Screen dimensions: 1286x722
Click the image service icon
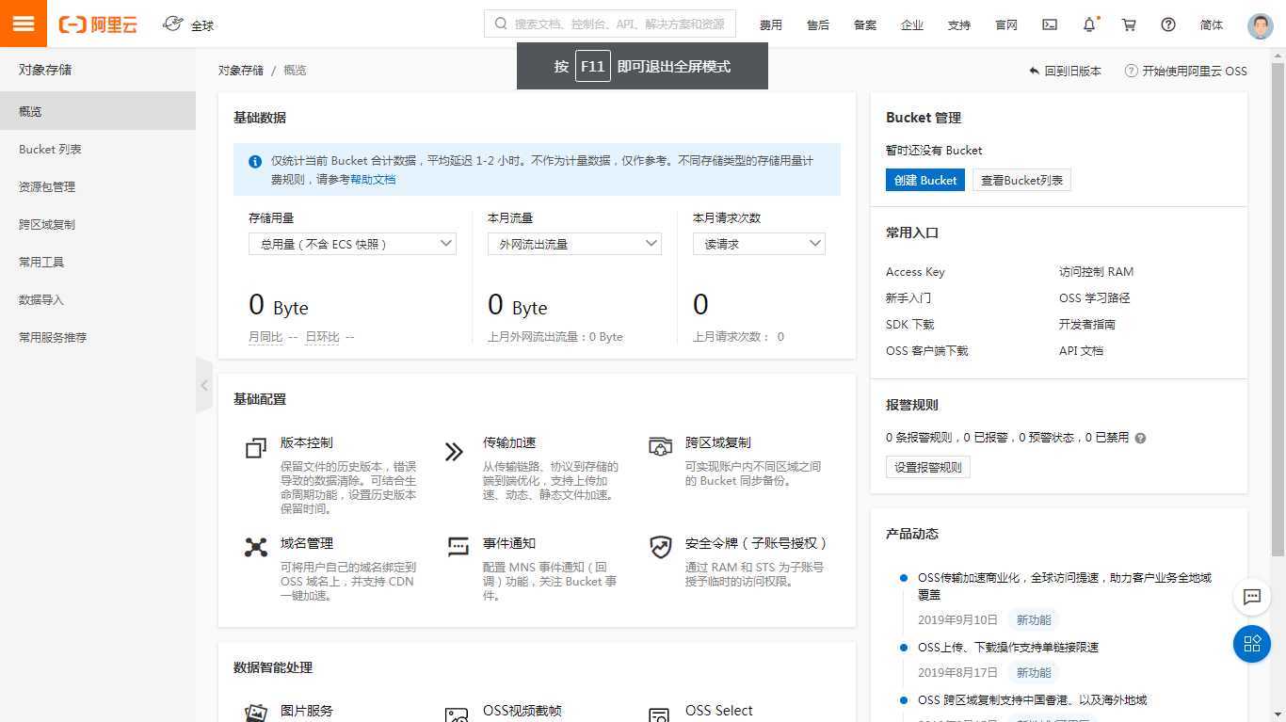pos(256,712)
